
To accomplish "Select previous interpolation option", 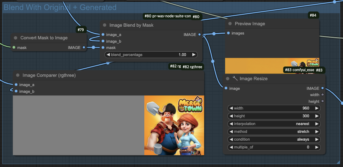I will coord(231,124).
